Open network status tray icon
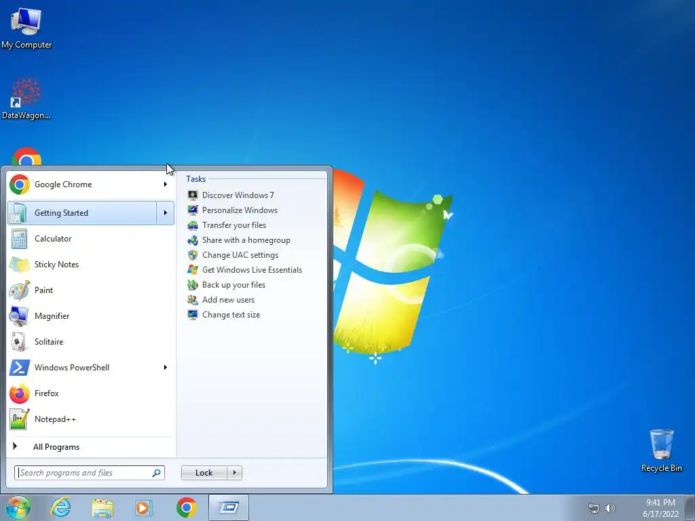The height and width of the screenshot is (521, 695). tap(593, 508)
